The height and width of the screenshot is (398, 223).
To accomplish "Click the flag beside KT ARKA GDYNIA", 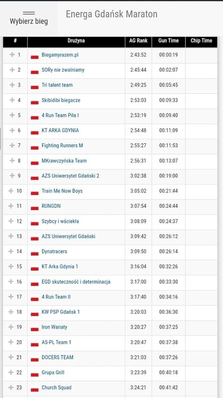I will pos(35,131).
